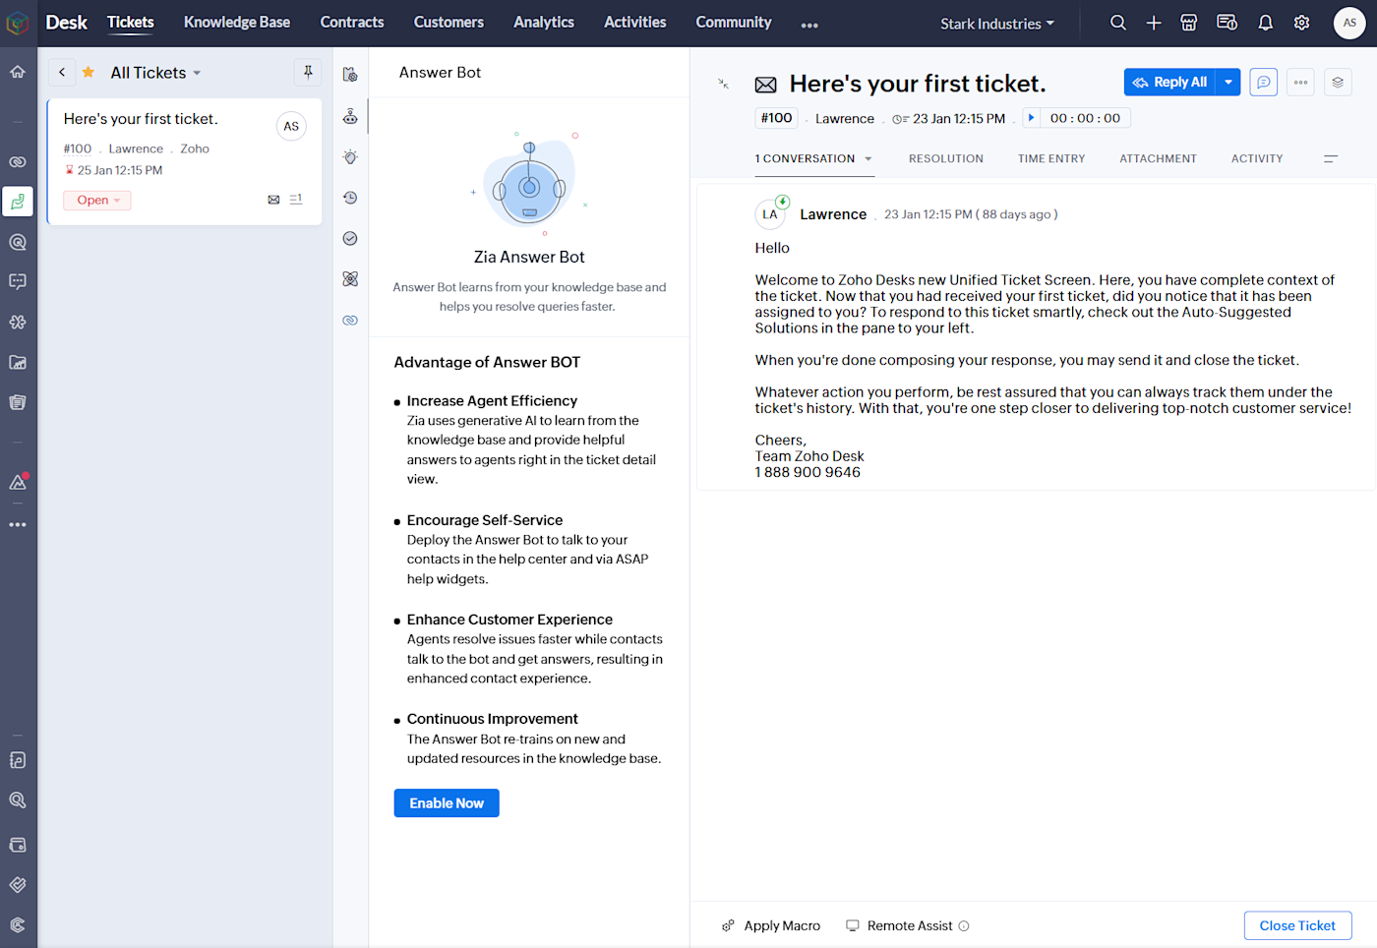Screen dimensions: 1377x948
Task: Open more modules ellipsis in top navigation
Action: click(x=809, y=26)
